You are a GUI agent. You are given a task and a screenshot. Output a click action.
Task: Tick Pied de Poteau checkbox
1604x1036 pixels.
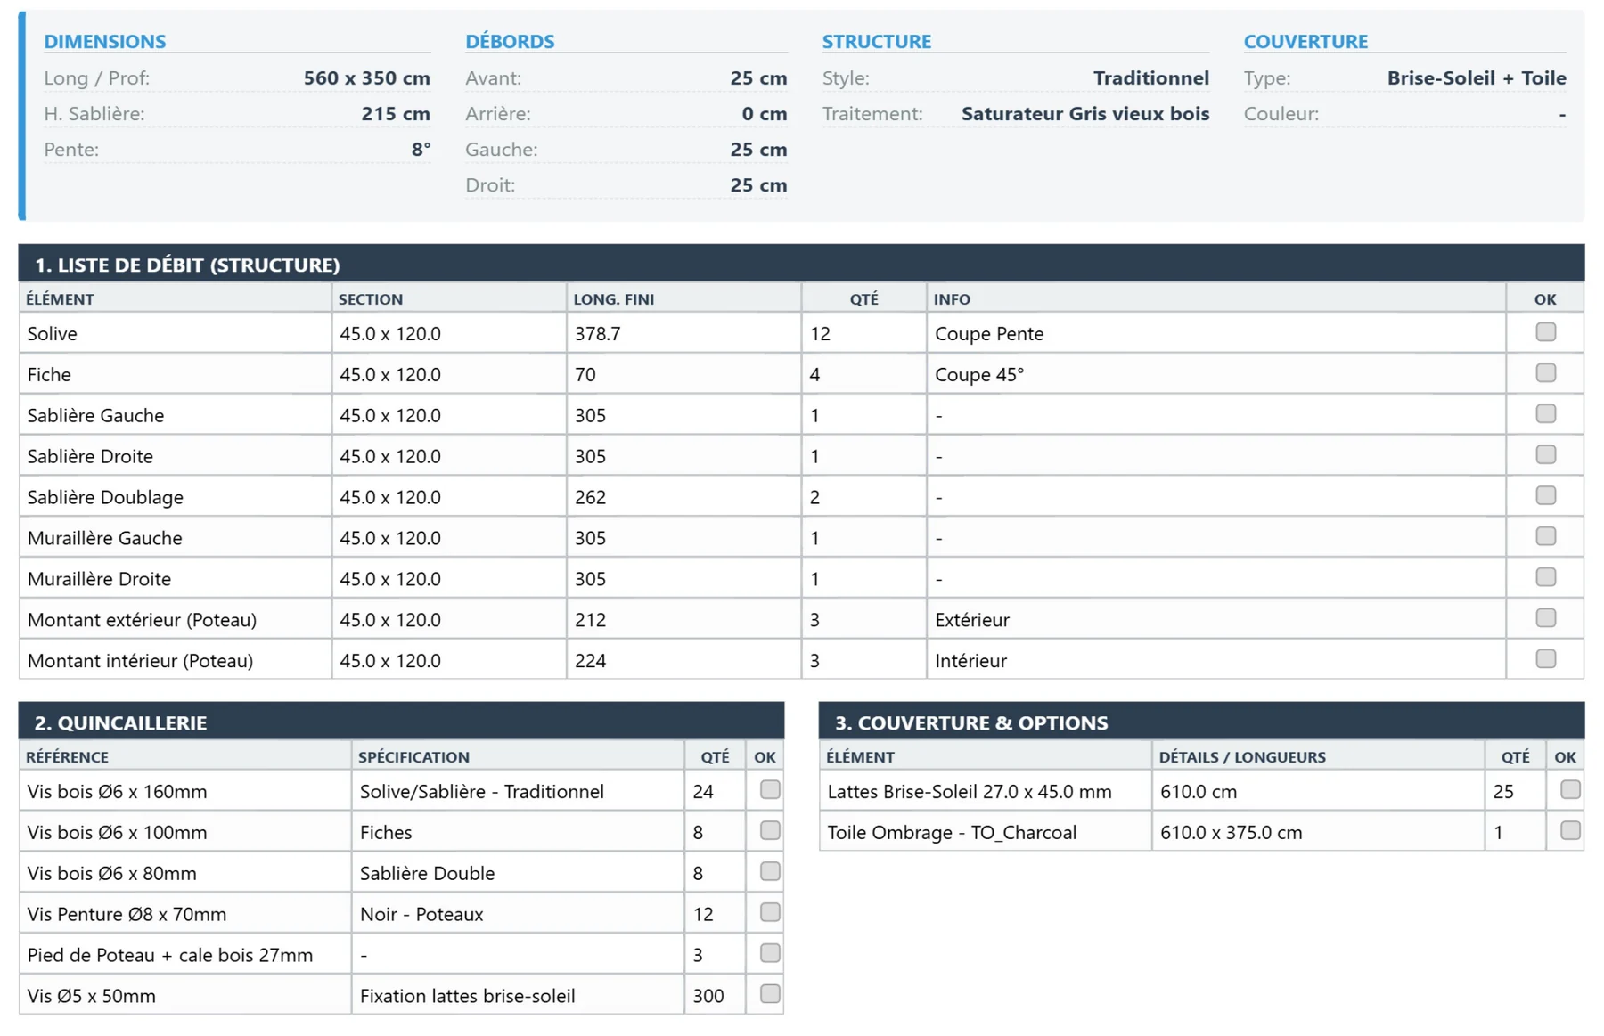tap(770, 954)
